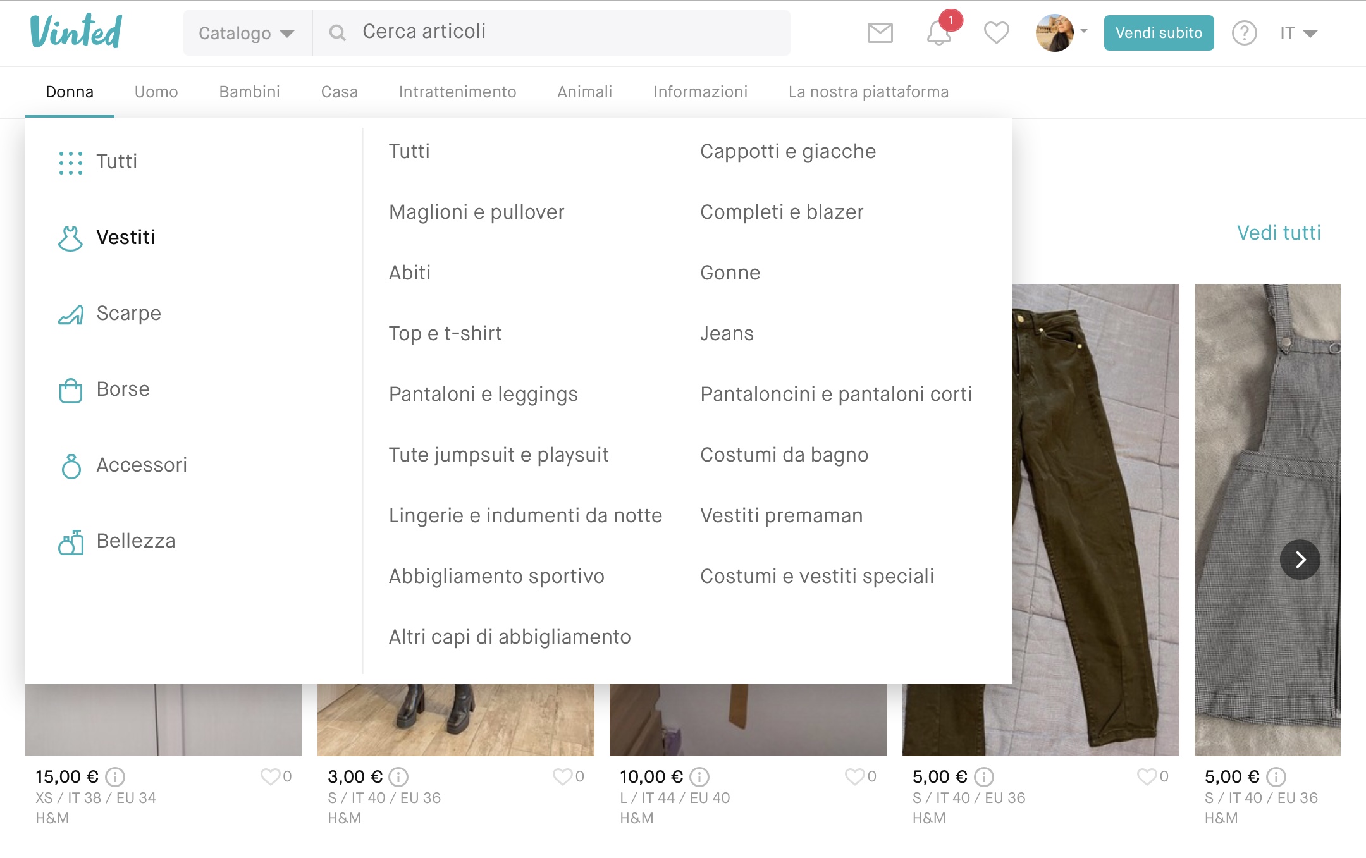1366x858 pixels.
Task: Click the Vinted logo
Action: tap(77, 32)
